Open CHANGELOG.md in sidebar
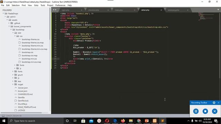Screen dimensions: 221x124 (25, 94)
